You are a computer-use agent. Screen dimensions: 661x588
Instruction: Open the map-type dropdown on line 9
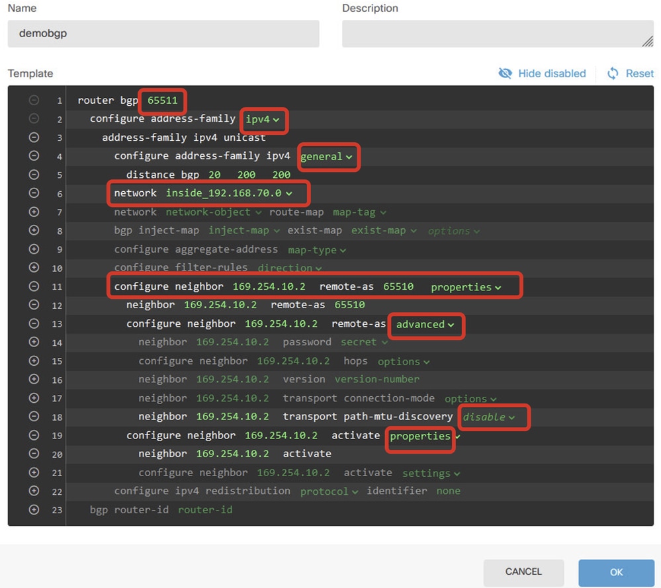[x=316, y=250]
